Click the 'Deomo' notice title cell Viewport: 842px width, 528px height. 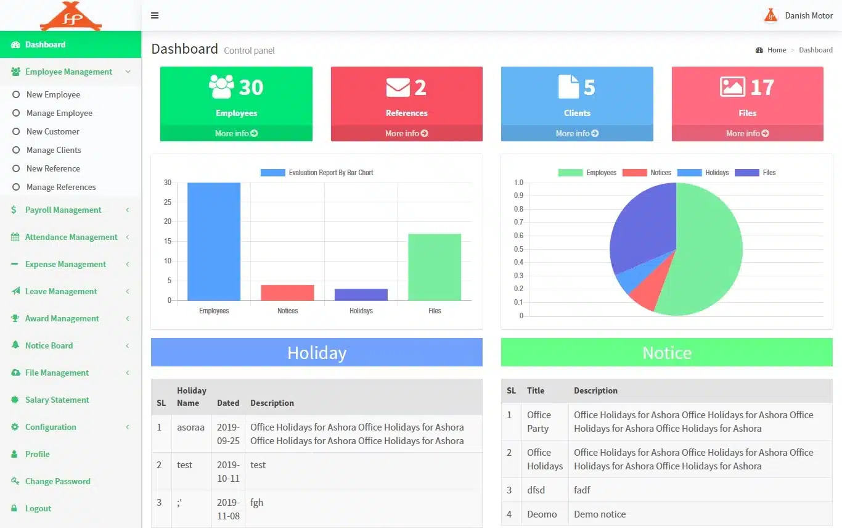coord(545,514)
